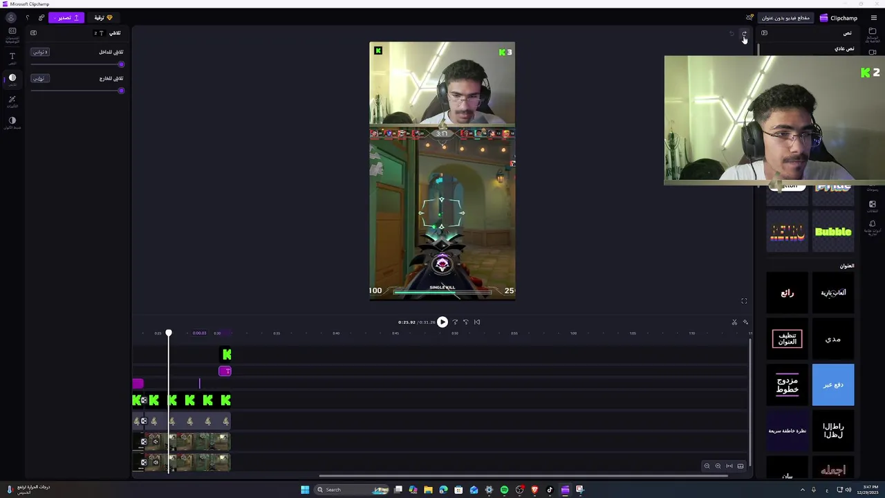Open the Text properties tab
The height and width of the screenshot is (498, 885).
coord(12,58)
